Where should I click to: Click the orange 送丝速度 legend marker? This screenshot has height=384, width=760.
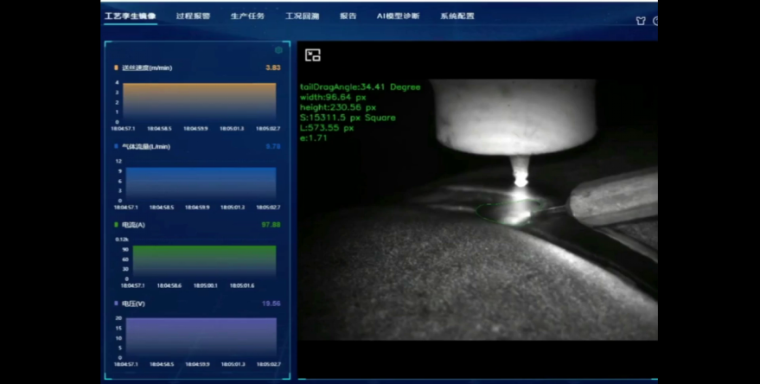[x=116, y=67]
